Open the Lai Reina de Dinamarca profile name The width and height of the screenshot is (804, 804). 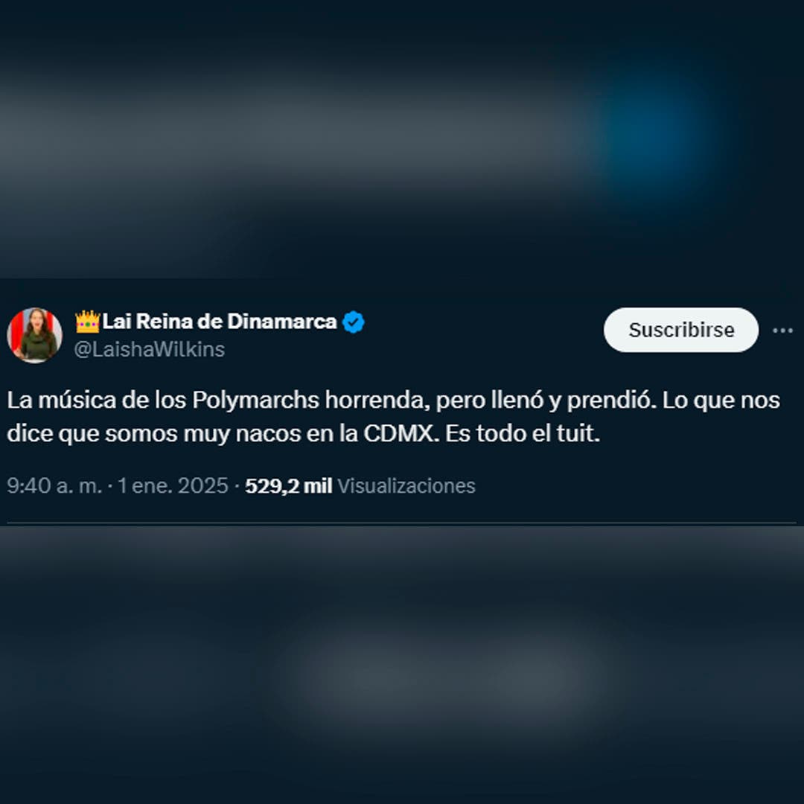pos(220,322)
